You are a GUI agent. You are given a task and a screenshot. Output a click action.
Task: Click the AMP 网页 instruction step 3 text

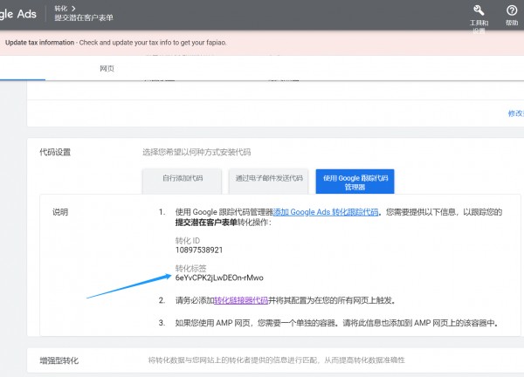click(x=337, y=323)
